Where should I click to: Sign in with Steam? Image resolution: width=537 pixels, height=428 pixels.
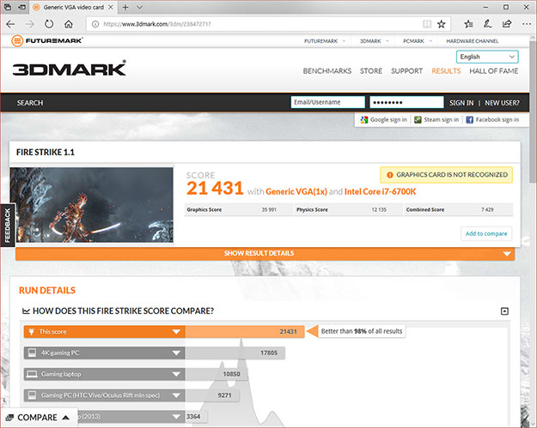(436, 119)
